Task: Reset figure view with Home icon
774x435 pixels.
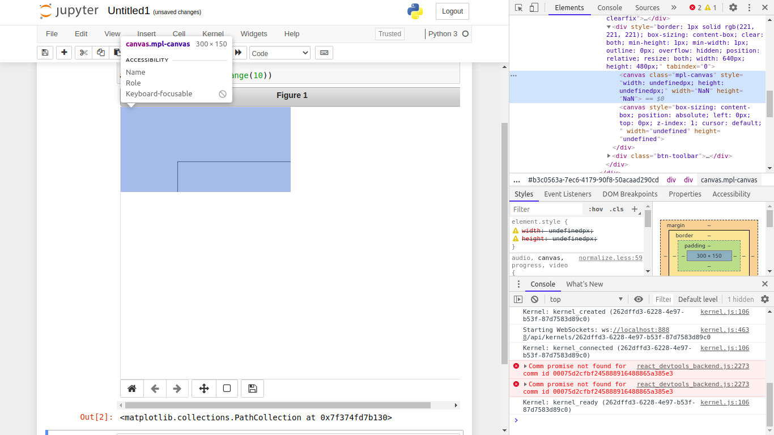Action: (x=132, y=389)
